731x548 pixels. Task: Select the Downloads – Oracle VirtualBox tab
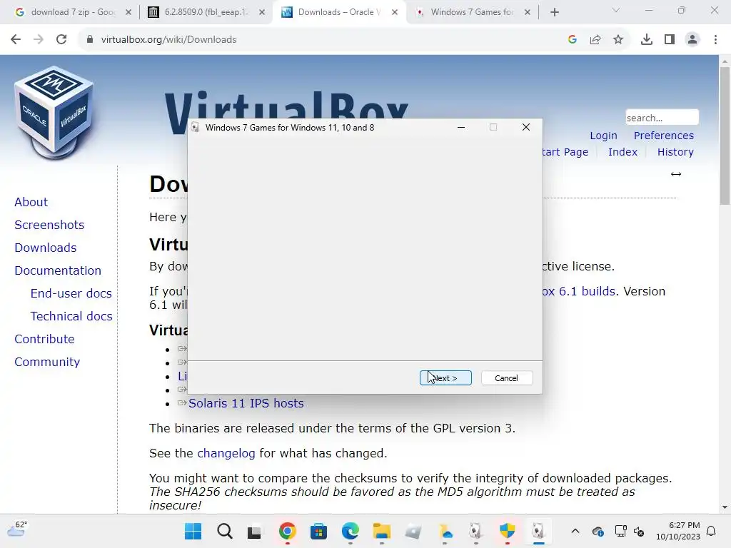coord(338,12)
